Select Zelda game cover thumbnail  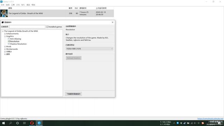(4, 13)
